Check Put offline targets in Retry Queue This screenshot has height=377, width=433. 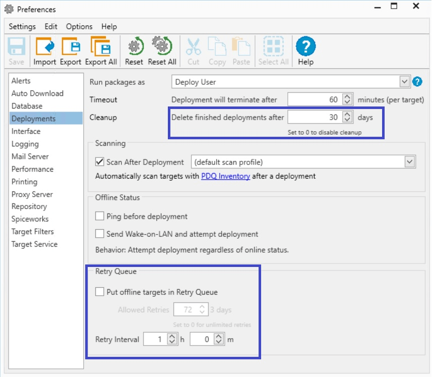99,291
